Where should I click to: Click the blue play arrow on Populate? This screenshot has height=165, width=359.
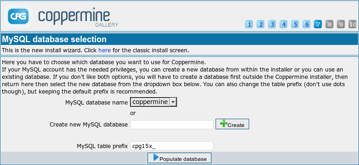[x=156, y=158]
